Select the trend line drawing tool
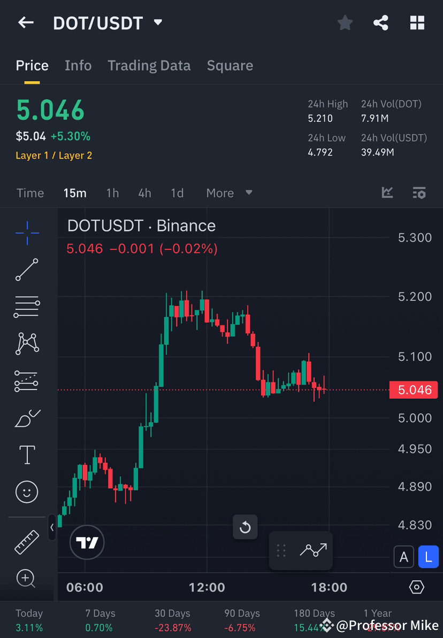 pos(27,270)
